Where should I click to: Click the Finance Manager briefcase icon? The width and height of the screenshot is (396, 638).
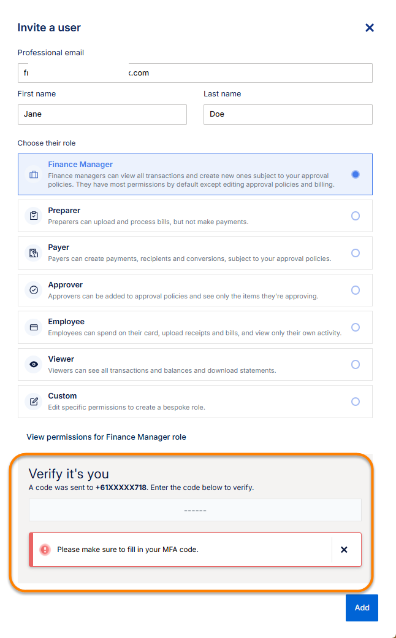[34, 175]
